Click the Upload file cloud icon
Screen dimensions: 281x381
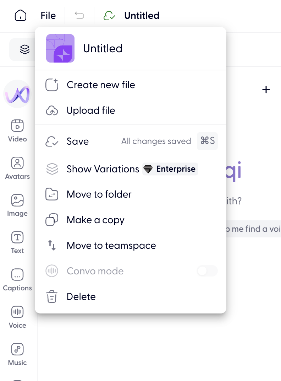point(52,111)
